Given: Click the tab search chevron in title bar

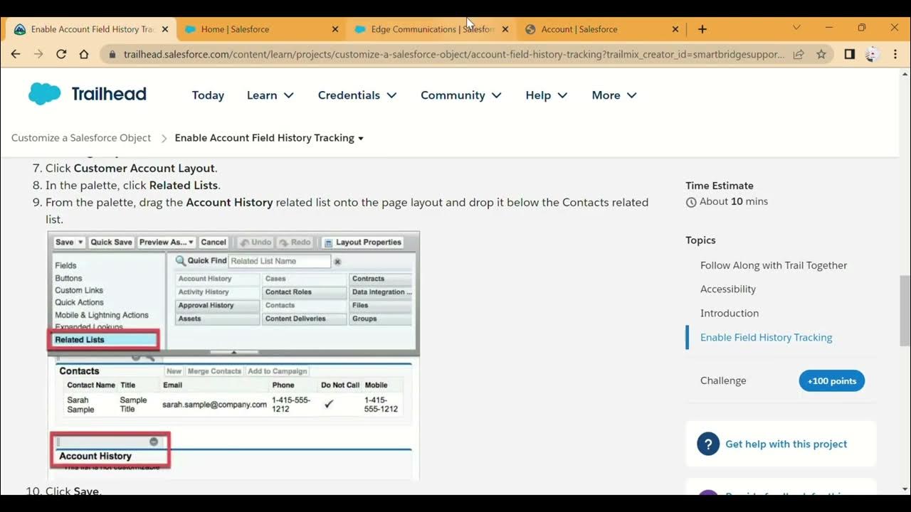Looking at the screenshot, I should 796,28.
